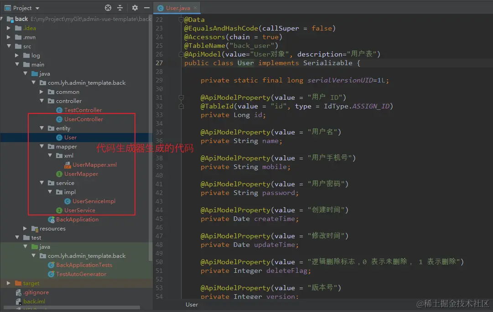Screen dimensions: 493x312
Task: Select the main java source folder
Action: tap(44, 73)
